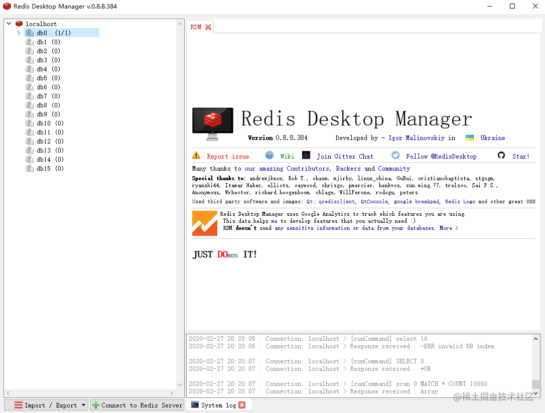Click the green plus connect icon

[96, 405]
